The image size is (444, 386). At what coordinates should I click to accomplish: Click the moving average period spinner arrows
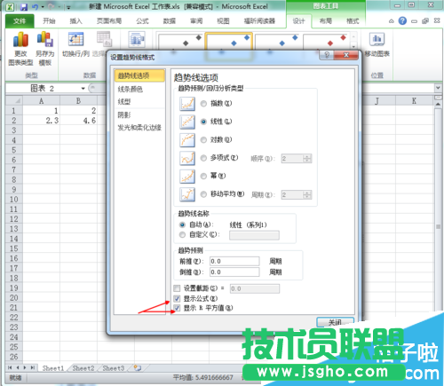click(307, 194)
